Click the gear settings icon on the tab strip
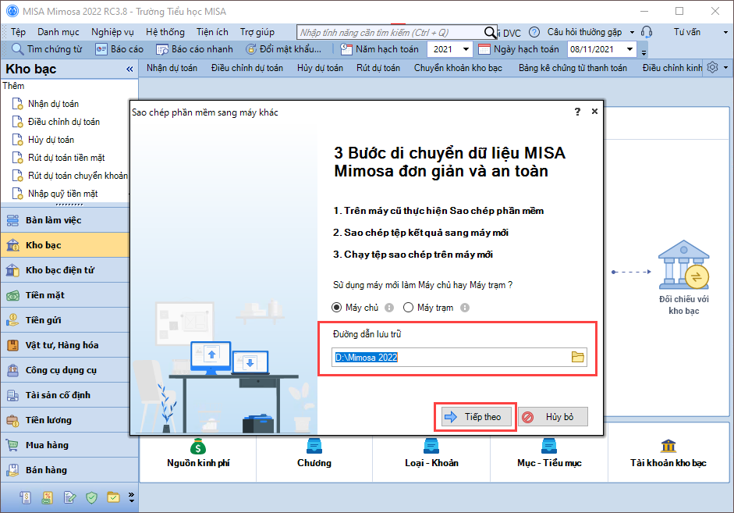Image resolution: width=734 pixels, height=513 pixels. click(712, 67)
